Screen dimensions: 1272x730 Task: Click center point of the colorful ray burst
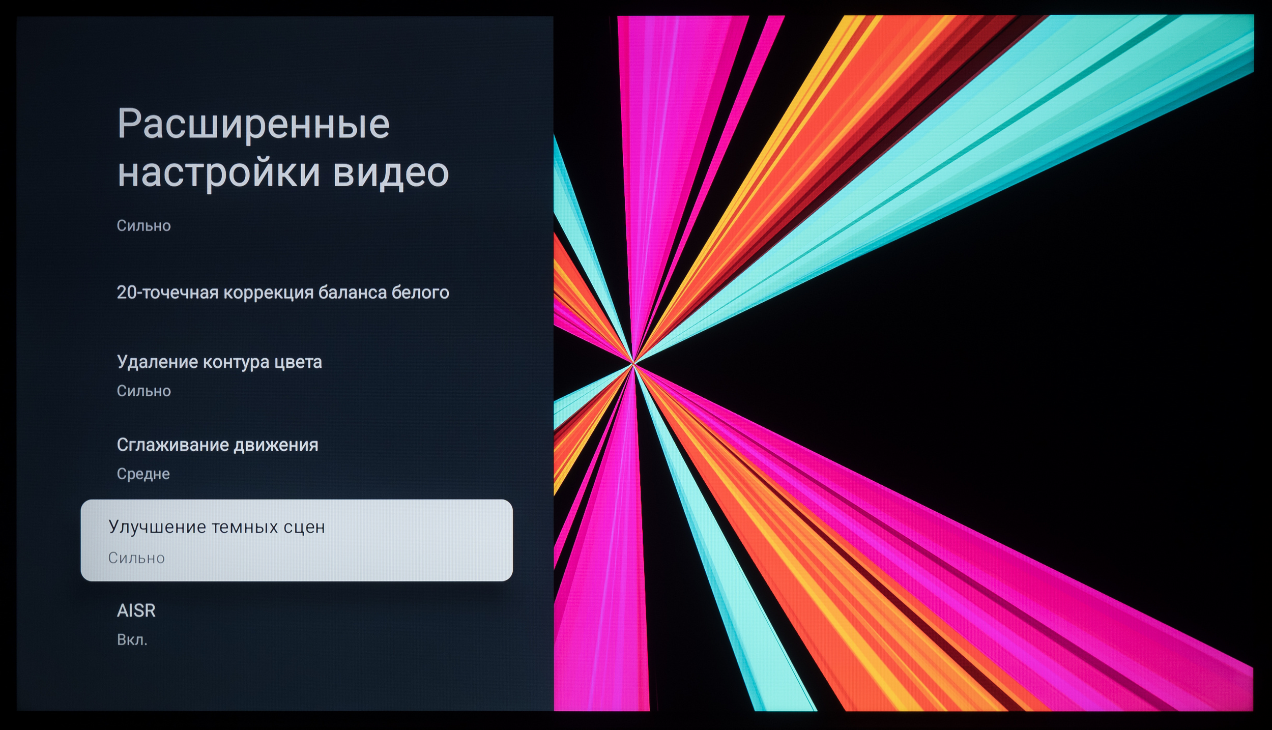pos(633,363)
